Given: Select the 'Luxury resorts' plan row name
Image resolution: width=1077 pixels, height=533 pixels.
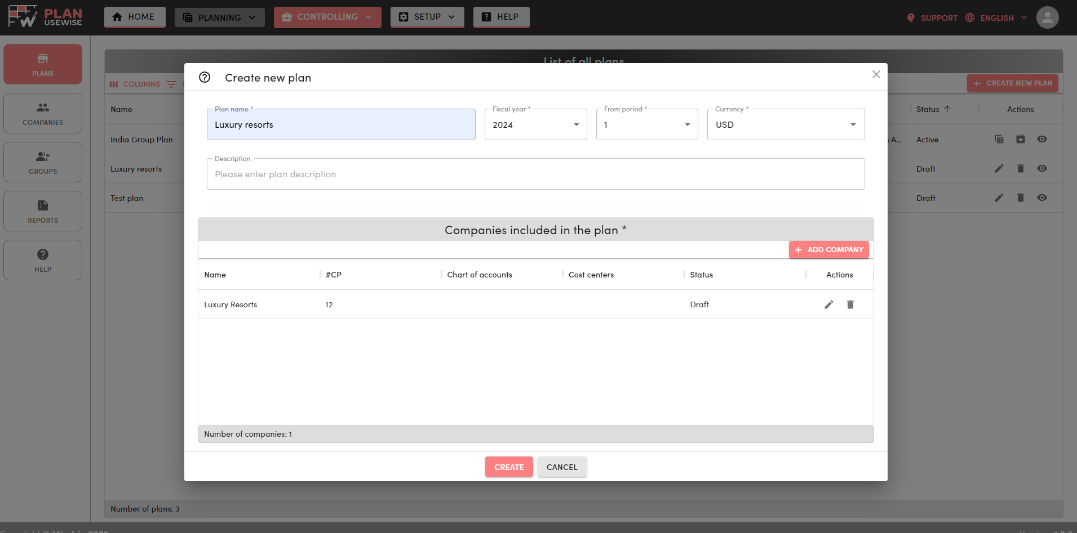Looking at the screenshot, I should click(136, 169).
